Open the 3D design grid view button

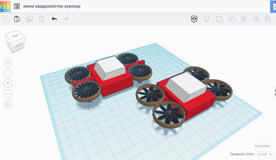coord(273,7)
